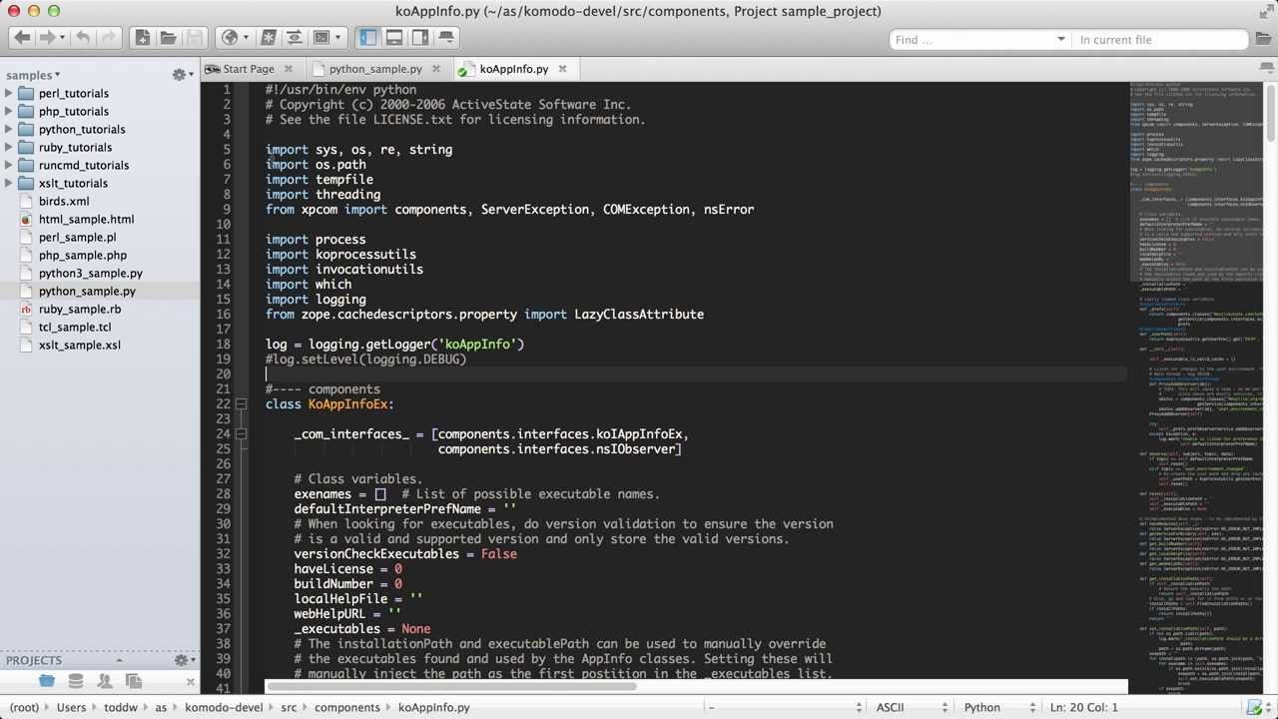Click the toolbar icon right of the asterisk
1278x719 pixels.
pos(294,38)
